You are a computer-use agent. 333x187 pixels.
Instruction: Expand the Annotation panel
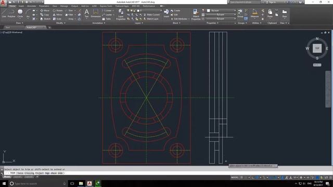click(99, 23)
